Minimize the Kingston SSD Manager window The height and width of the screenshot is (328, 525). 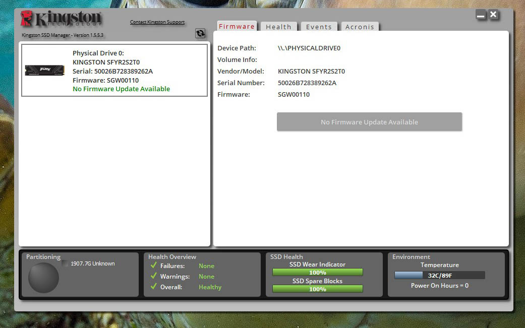481,15
